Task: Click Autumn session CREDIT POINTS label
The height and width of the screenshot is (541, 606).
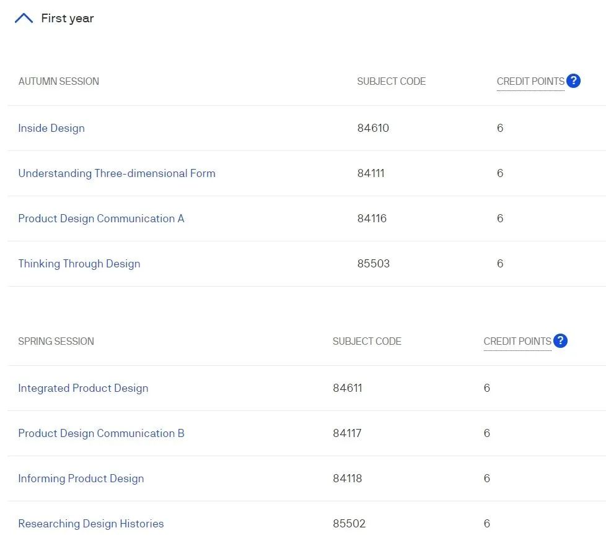Action: tap(530, 82)
